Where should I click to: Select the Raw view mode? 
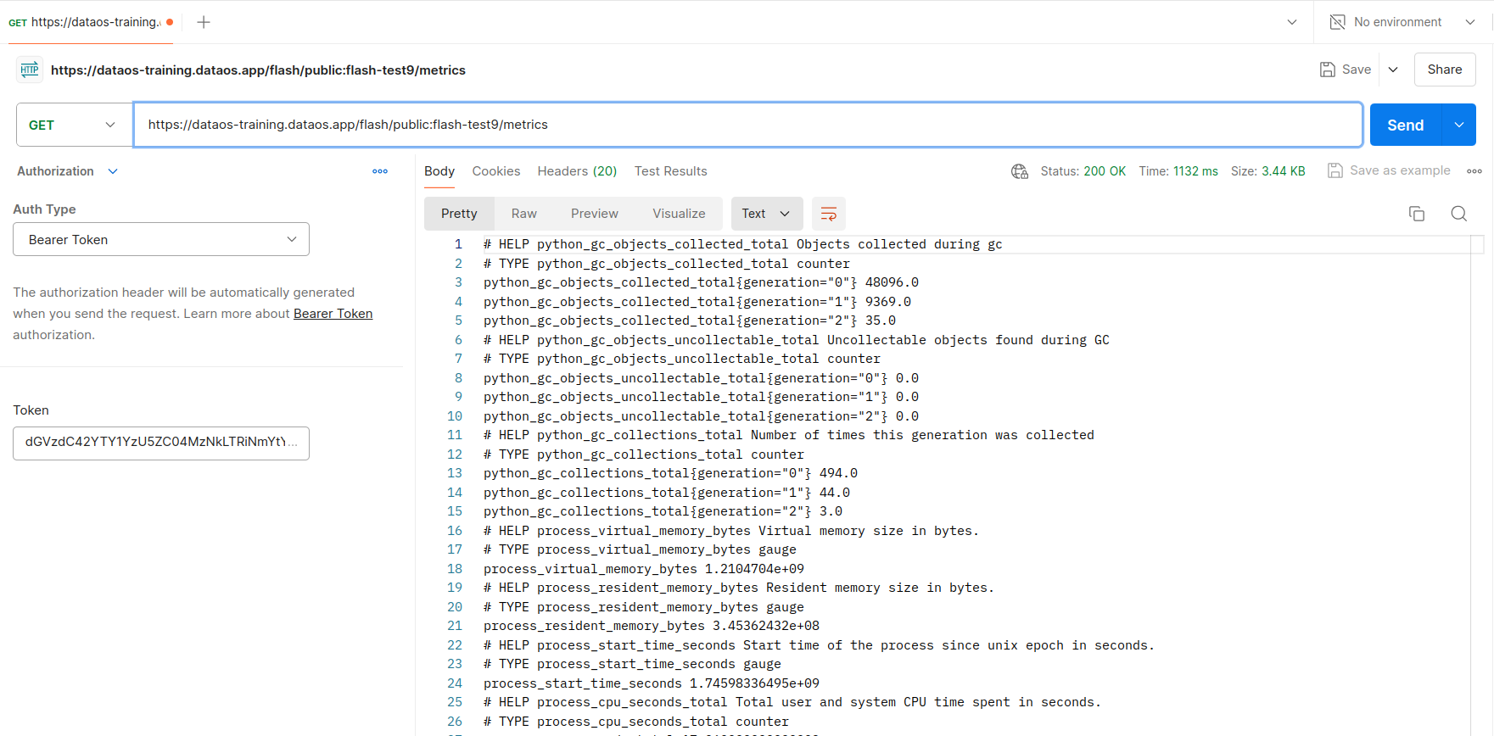(524, 214)
